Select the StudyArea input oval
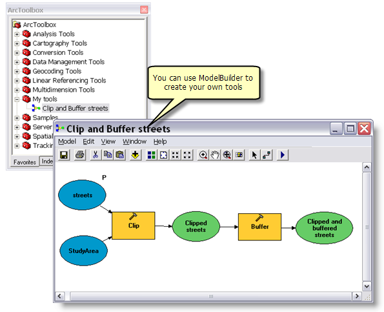 [x=83, y=251]
